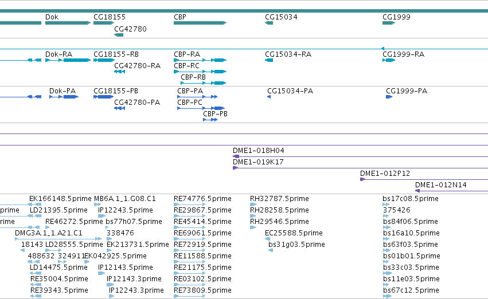
Task: Select the CG18155 gene feature
Action: (x=104, y=23)
